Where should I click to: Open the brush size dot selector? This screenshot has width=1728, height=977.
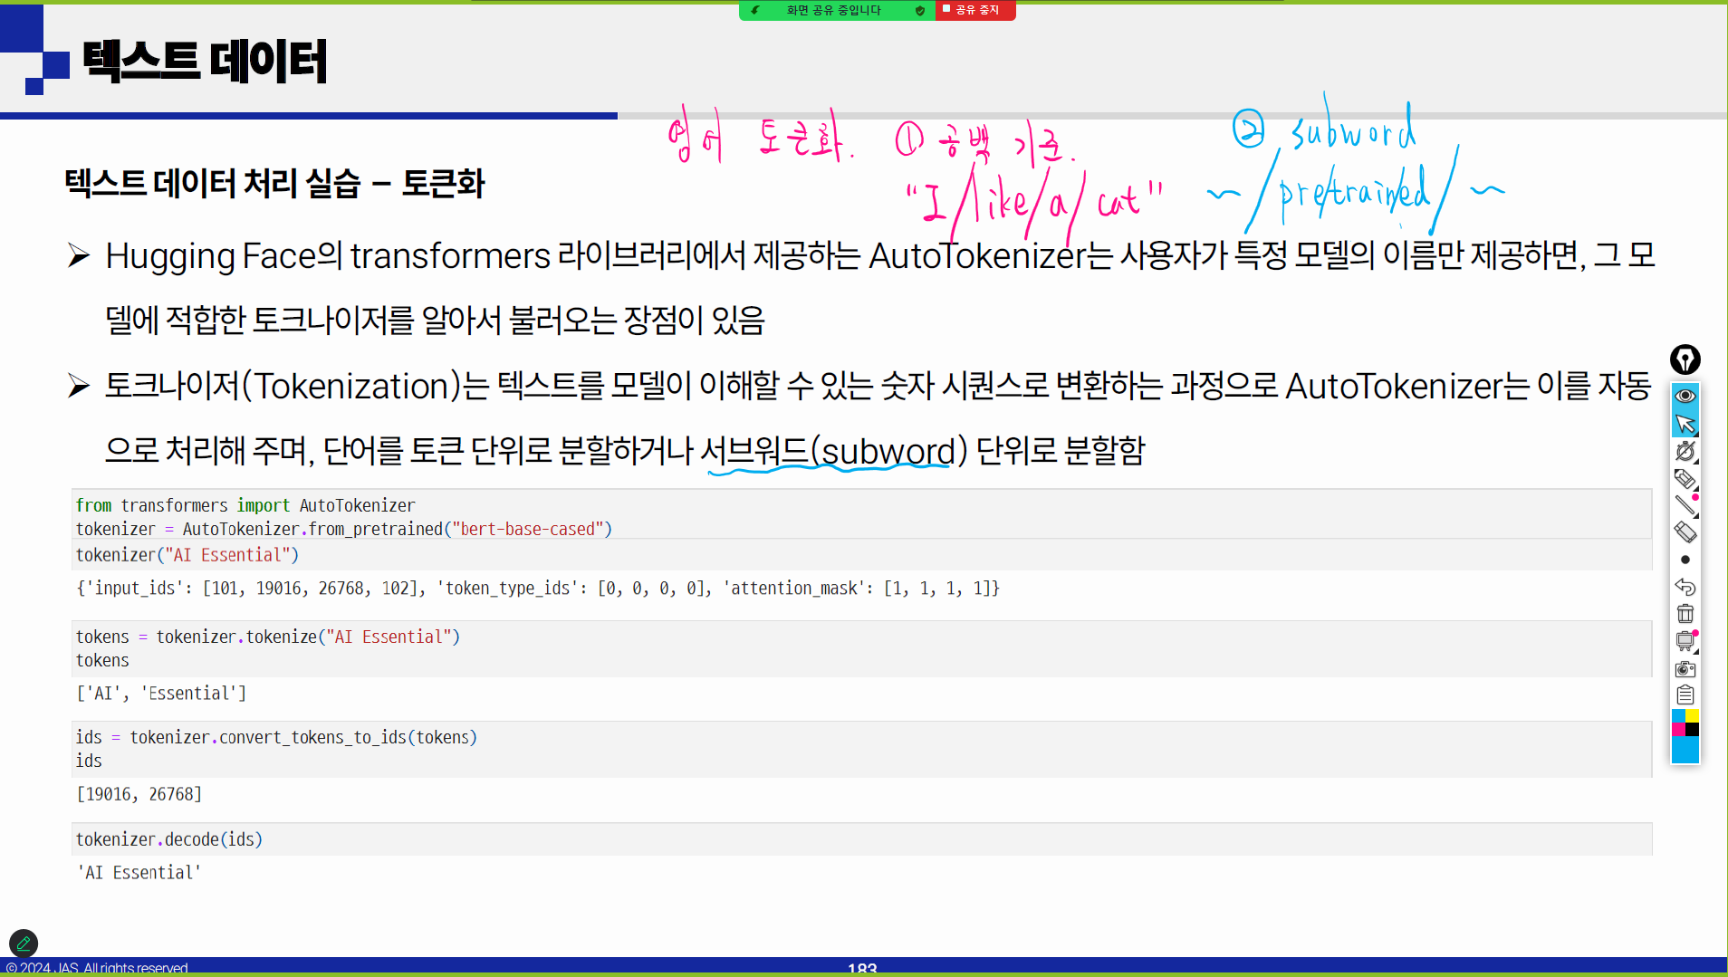1685,560
